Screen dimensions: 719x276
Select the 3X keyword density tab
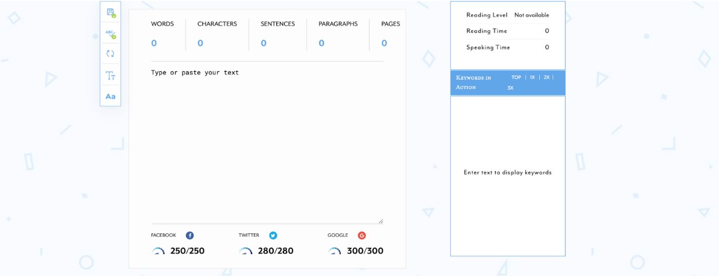[510, 88]
